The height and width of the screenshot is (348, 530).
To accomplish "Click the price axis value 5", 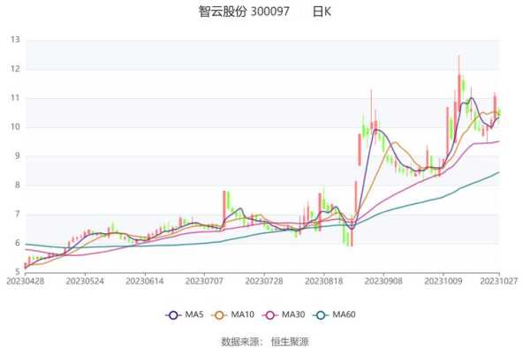I will coord(18,272).
